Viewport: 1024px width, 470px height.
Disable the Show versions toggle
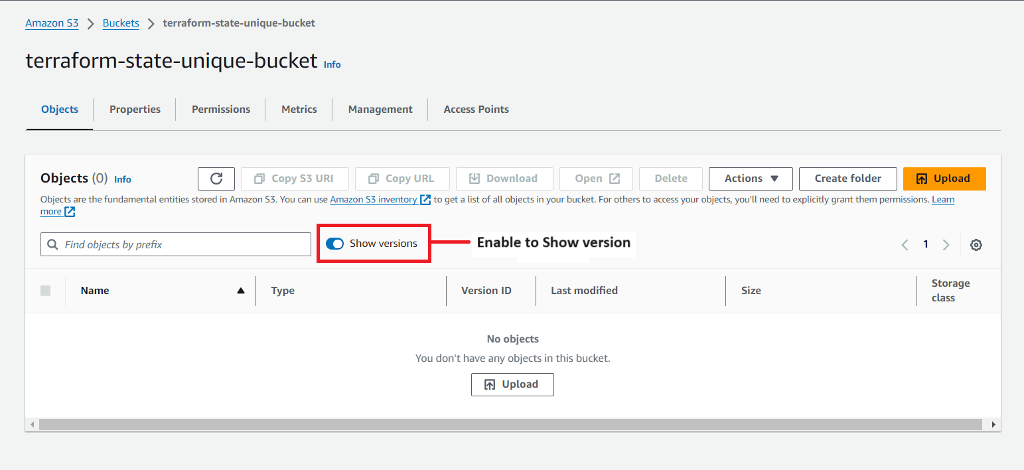tap(334, 244)
